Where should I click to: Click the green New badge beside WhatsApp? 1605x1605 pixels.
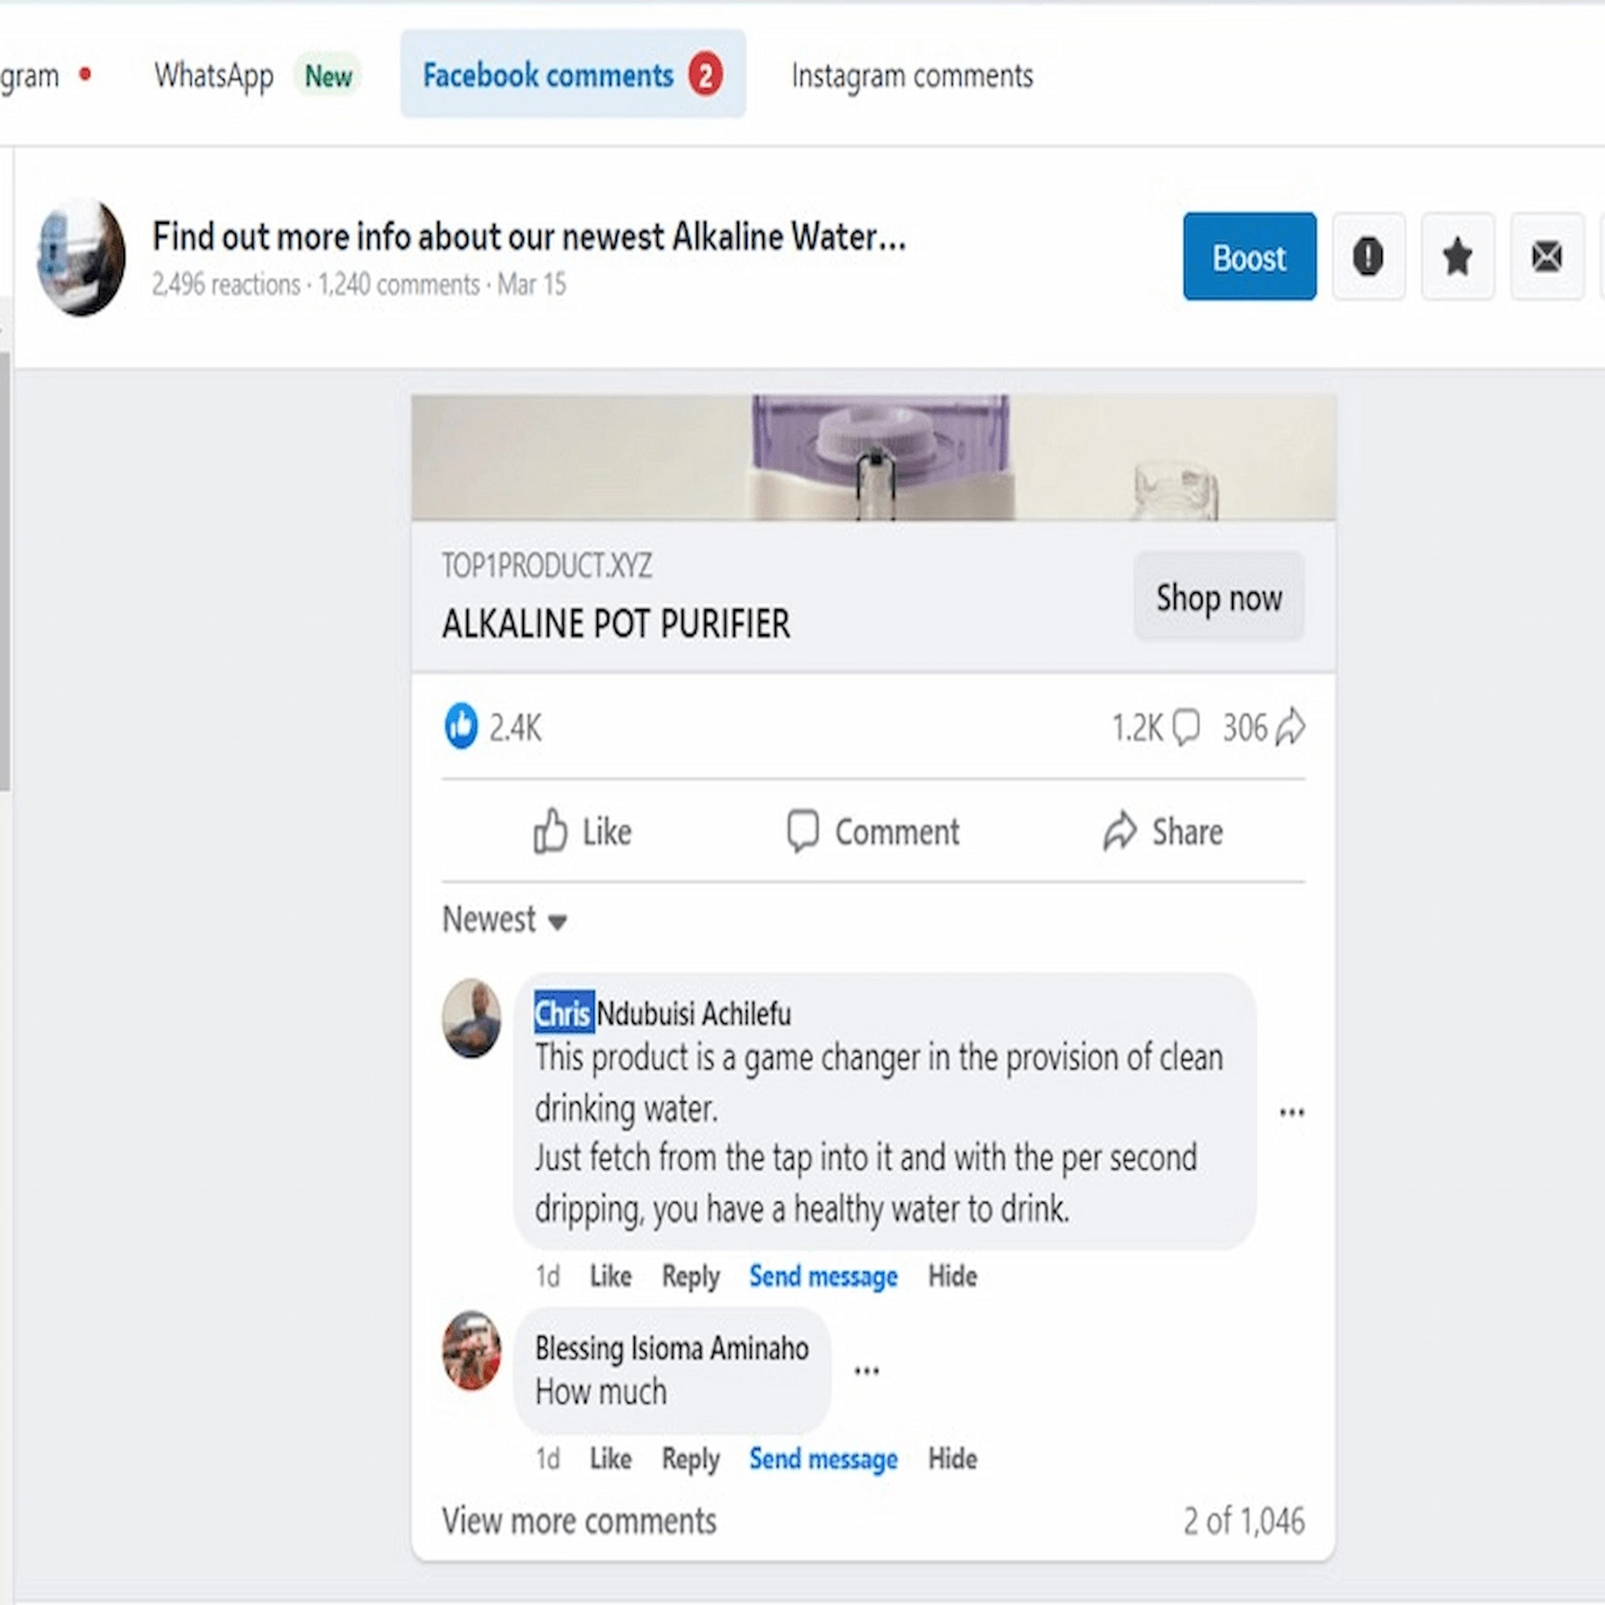click(x=328, y=76)
